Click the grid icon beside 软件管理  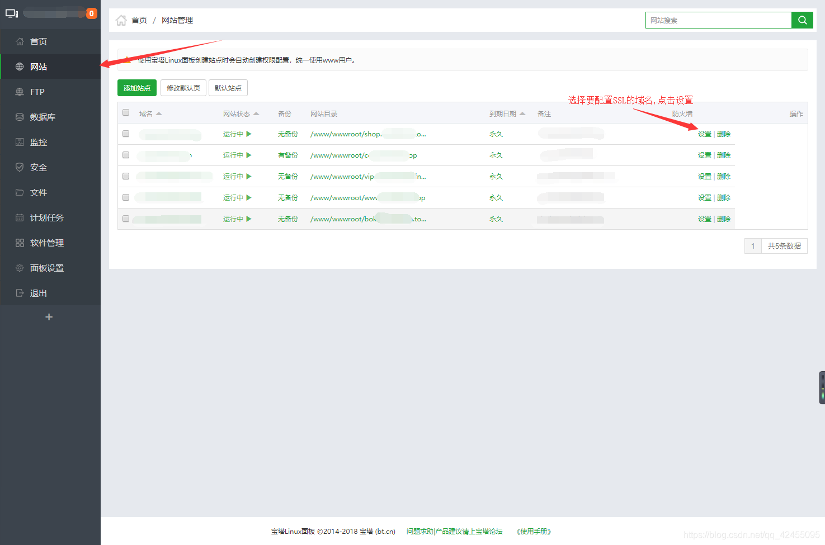coord(20,243)
